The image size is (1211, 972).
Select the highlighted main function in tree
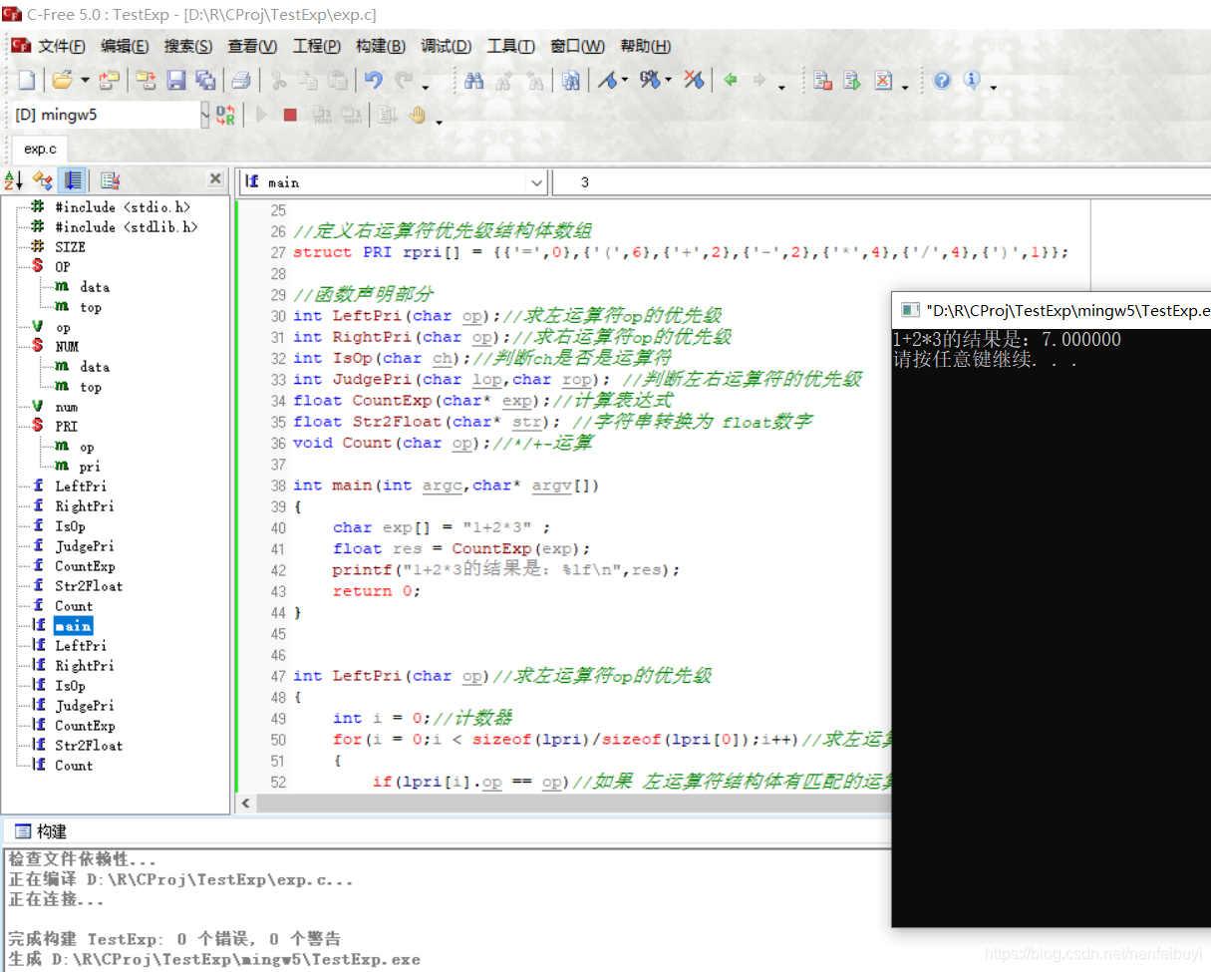pyautogui.click(x=73, y=626)
